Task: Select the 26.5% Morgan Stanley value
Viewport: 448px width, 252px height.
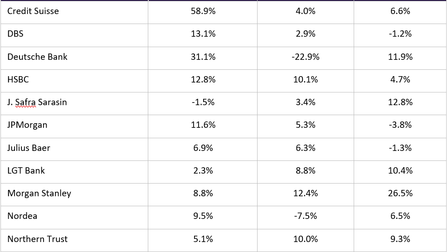Action: pyautogui.click(x=400, y=193)
